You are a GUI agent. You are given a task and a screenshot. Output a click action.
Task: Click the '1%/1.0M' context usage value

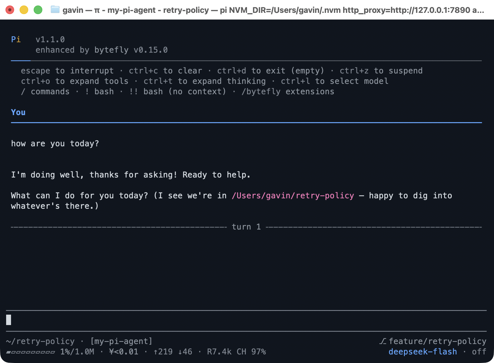click(x=77, y=352)
